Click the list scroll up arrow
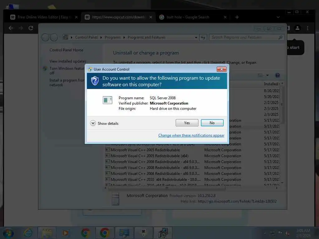The width and height of the screenshot is (319, 239). (x=282, y=84)
